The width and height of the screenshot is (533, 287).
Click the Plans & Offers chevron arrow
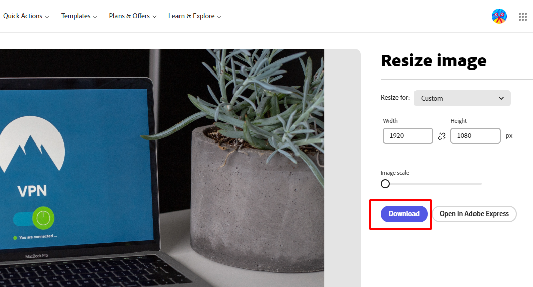[154, 17]
